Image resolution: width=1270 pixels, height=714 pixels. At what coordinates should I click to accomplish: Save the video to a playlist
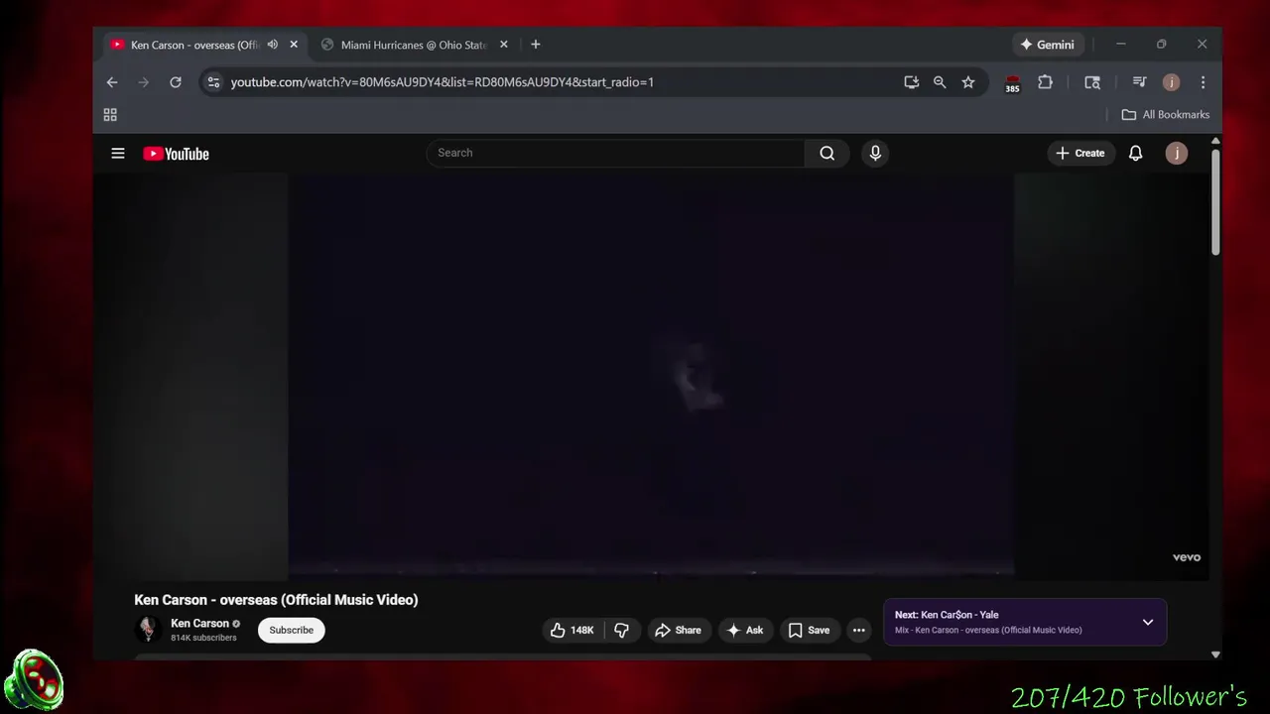(809, 630)
